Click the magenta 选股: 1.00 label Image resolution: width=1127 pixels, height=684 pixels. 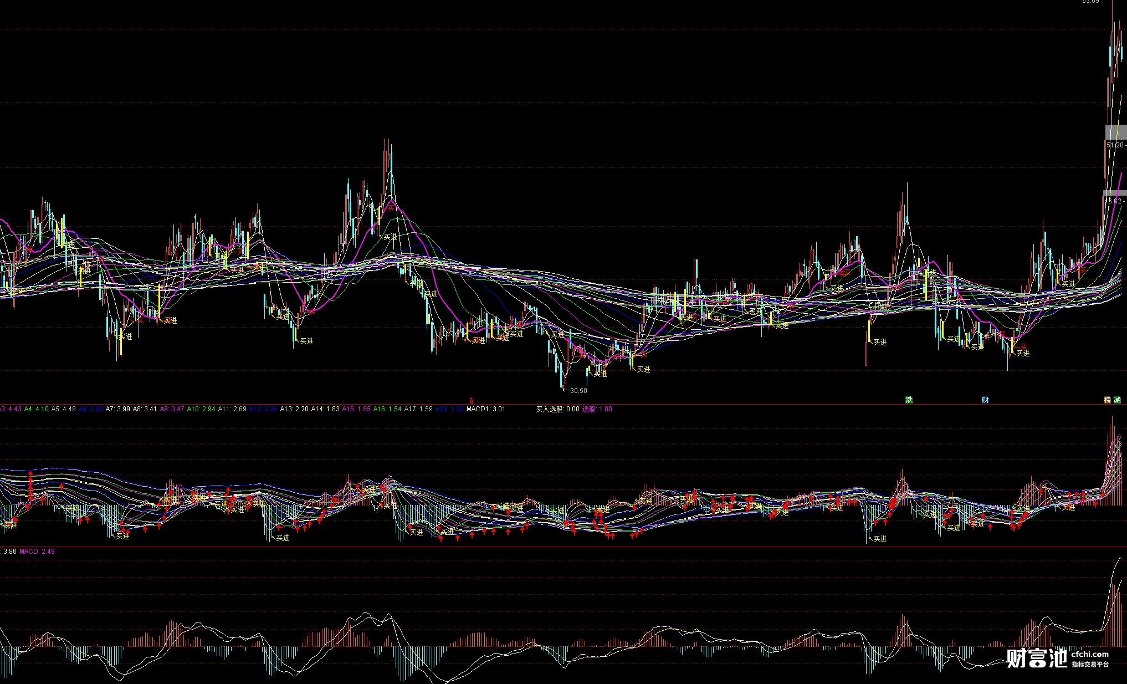coord(597,409)
